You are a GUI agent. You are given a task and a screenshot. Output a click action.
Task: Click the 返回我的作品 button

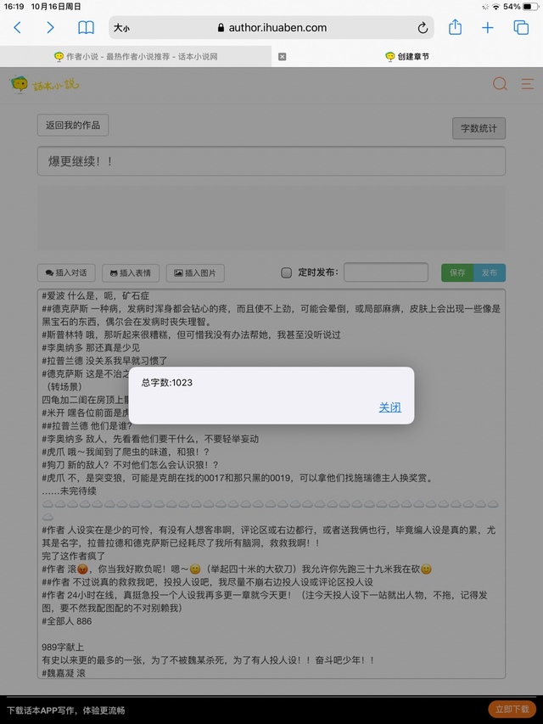[x=72, y=125]
